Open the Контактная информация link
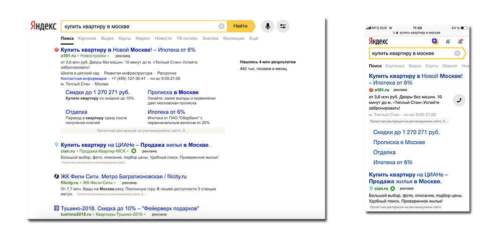This screenshot has width=501, height=240. tap(84, 78)
